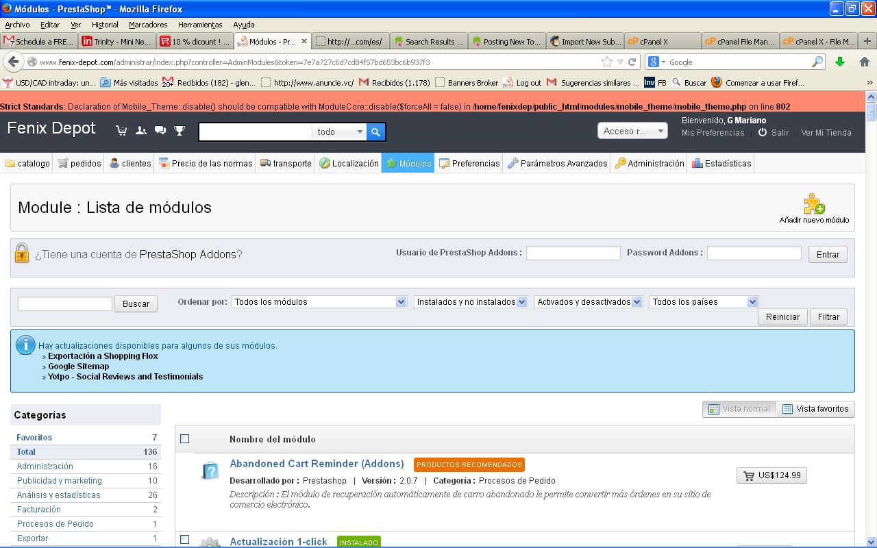The width and height of the screenshot is (877, 548).
Task: Open the Marcadores menu
Action: [x=148, y=25]
